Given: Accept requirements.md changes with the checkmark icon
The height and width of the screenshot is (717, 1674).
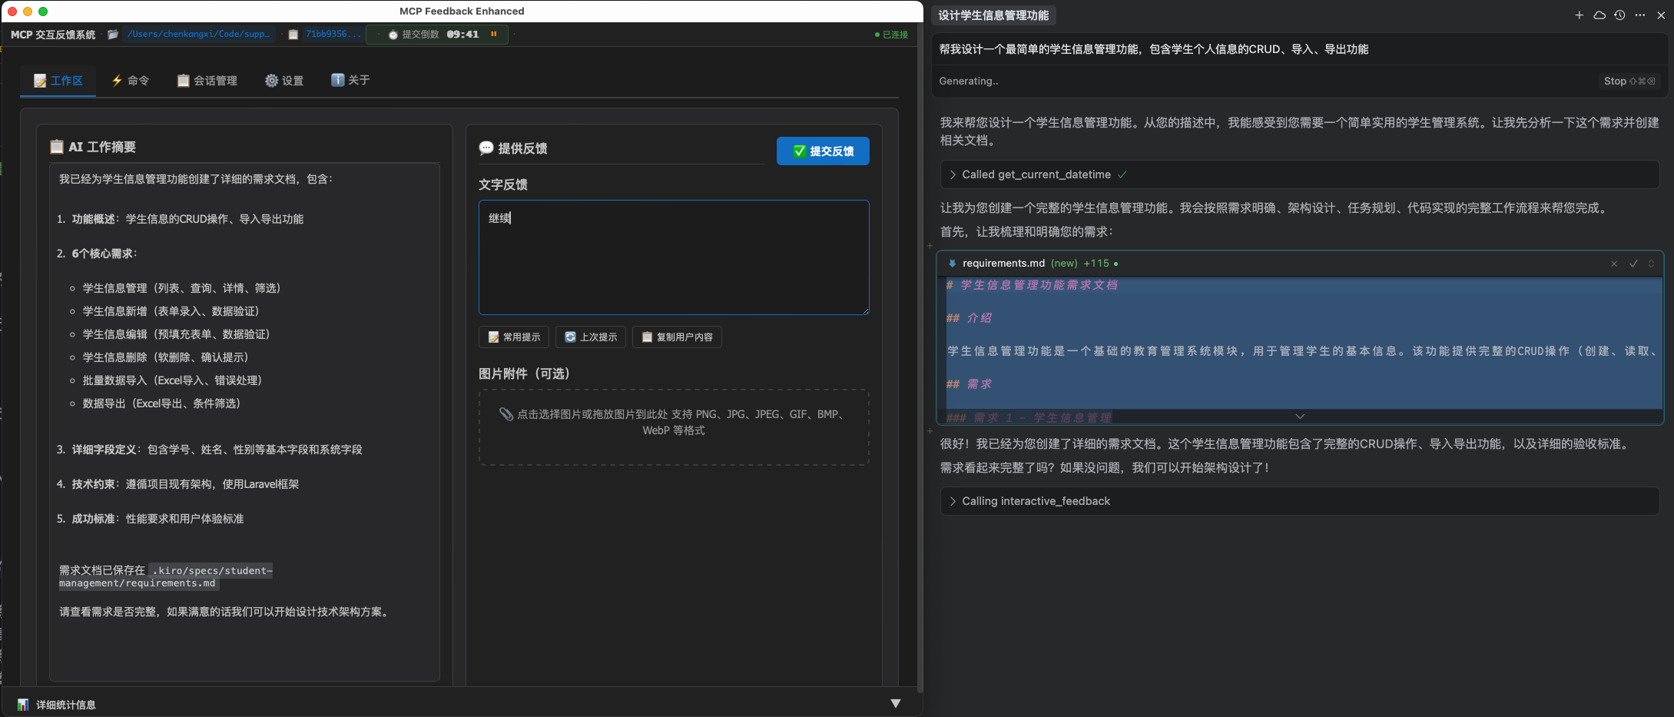Looking at the screenshot, I should coord(1633,264).
